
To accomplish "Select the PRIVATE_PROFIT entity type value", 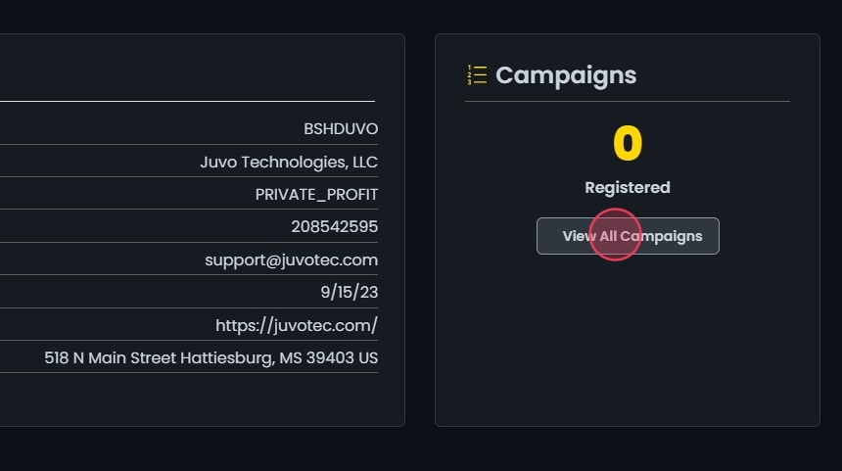I will [316, 194].
